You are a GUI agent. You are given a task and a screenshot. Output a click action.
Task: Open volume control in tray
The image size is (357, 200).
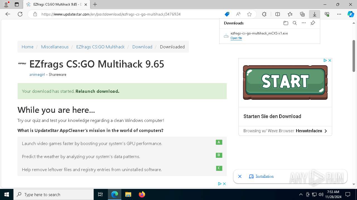pos(321,194)
